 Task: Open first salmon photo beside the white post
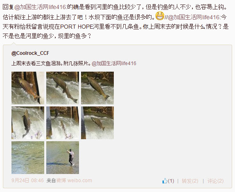pyautogui.click(x=28, y=88)
